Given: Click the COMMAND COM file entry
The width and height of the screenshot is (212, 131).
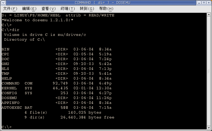Looking at the screenshot, I should (17, 83).
